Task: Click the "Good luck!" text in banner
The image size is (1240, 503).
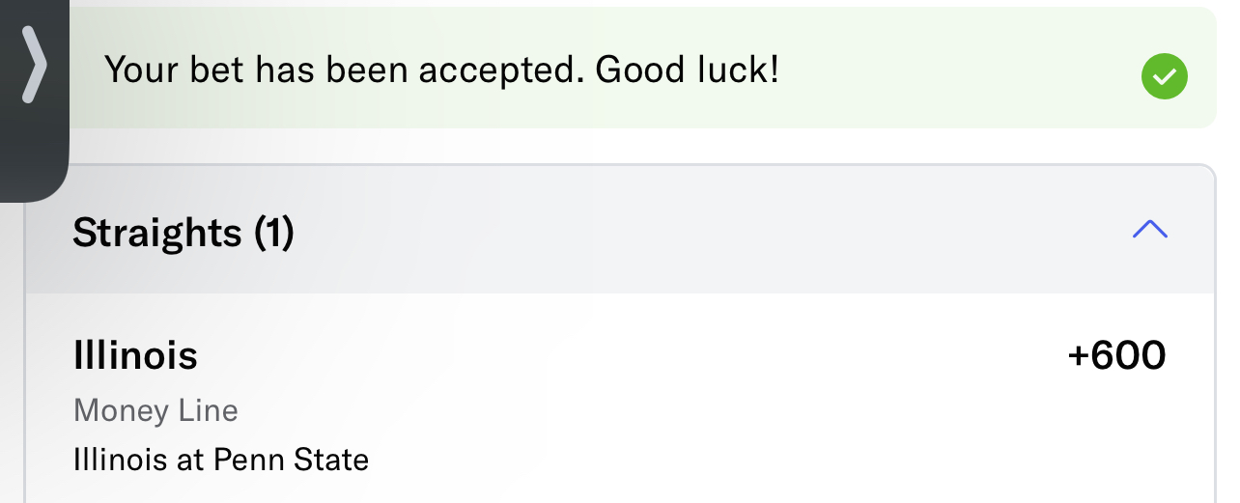Action: (687, 70)
